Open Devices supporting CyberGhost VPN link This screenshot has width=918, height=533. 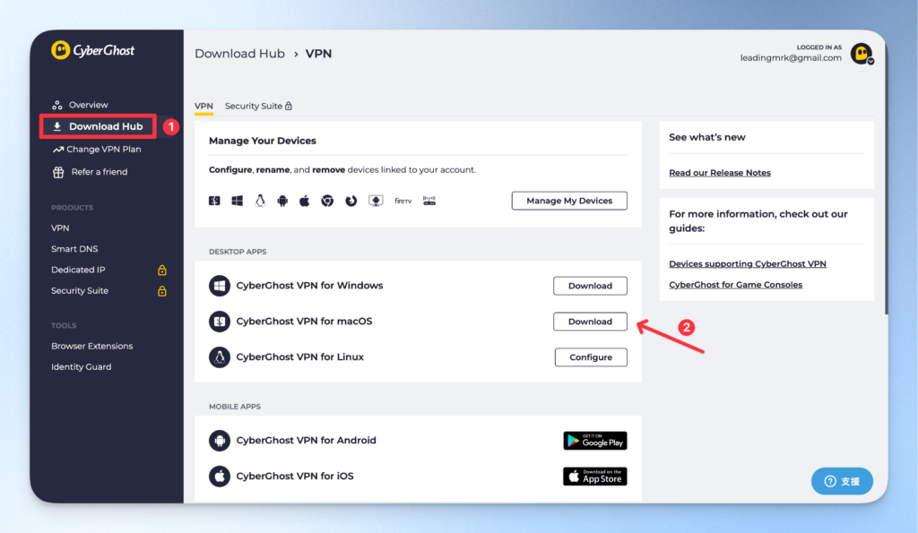(x=748, y=264)
